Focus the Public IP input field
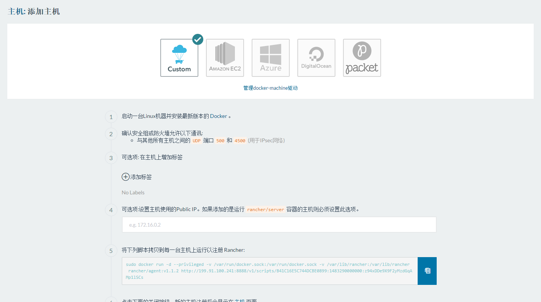The width and height of the screenshot is (541, 302). coord(279,225)
